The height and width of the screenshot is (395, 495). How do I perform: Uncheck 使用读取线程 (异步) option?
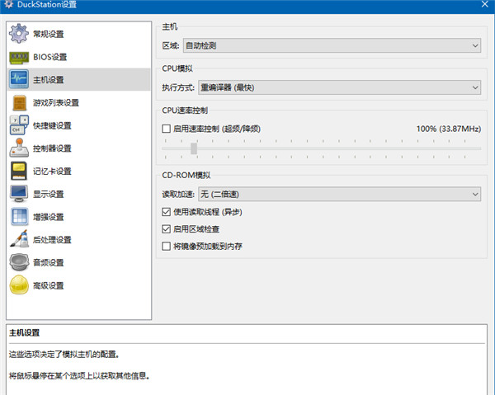[x=167, y=212]
